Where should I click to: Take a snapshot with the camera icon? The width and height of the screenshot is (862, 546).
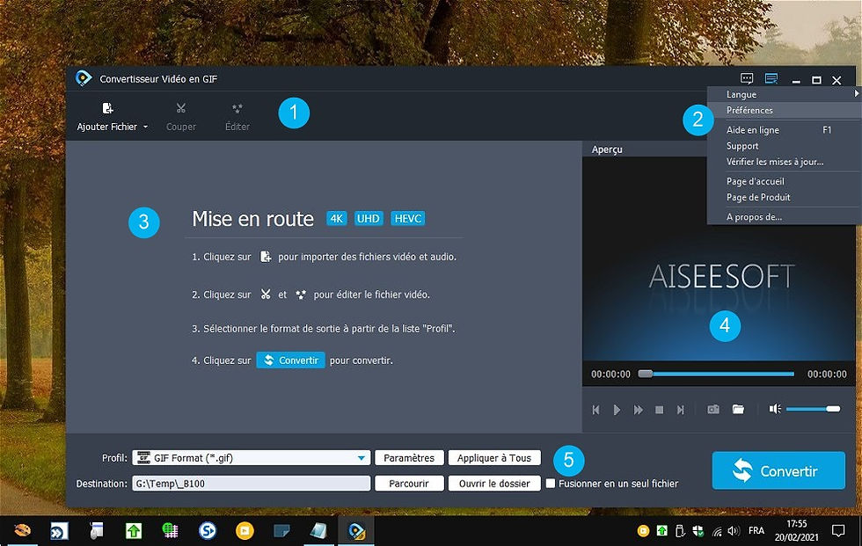tap(713, 409)
